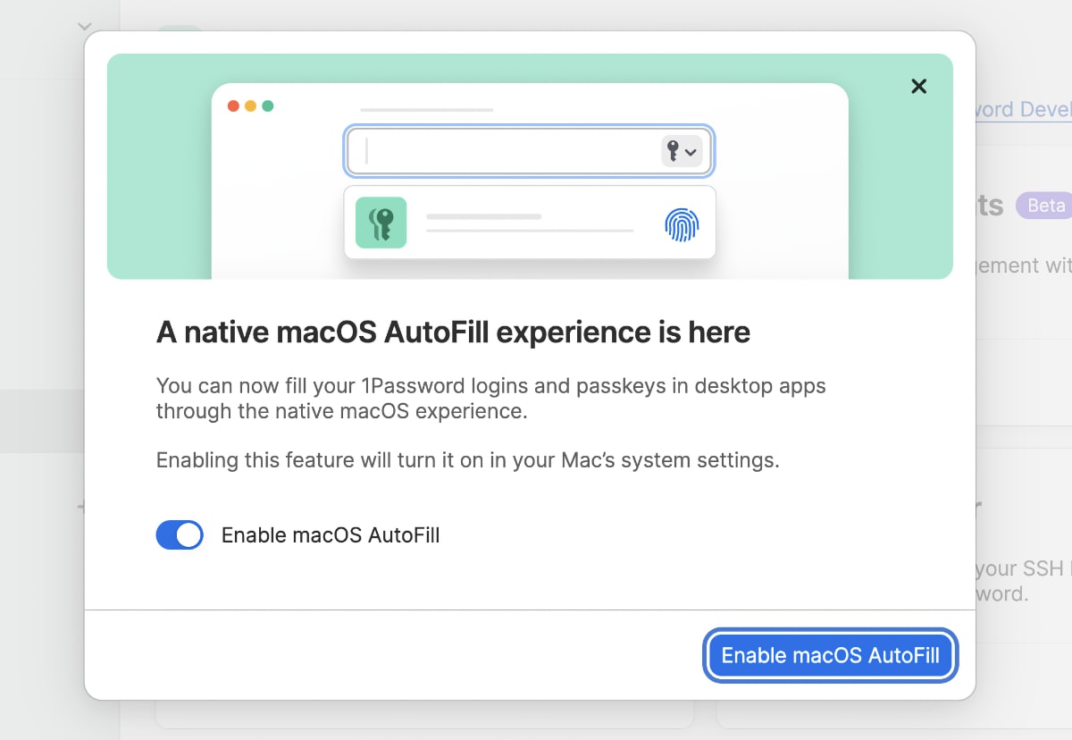This screenshot has width=1072, height=740.
Task: Click the illustrated password input field
Action: [529, 152]
